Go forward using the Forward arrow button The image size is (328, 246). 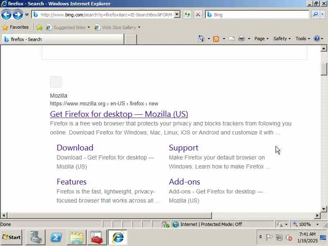[x=18, y=15]
